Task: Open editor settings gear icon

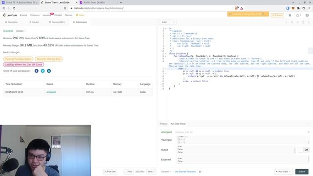Action: coord(303,22)
